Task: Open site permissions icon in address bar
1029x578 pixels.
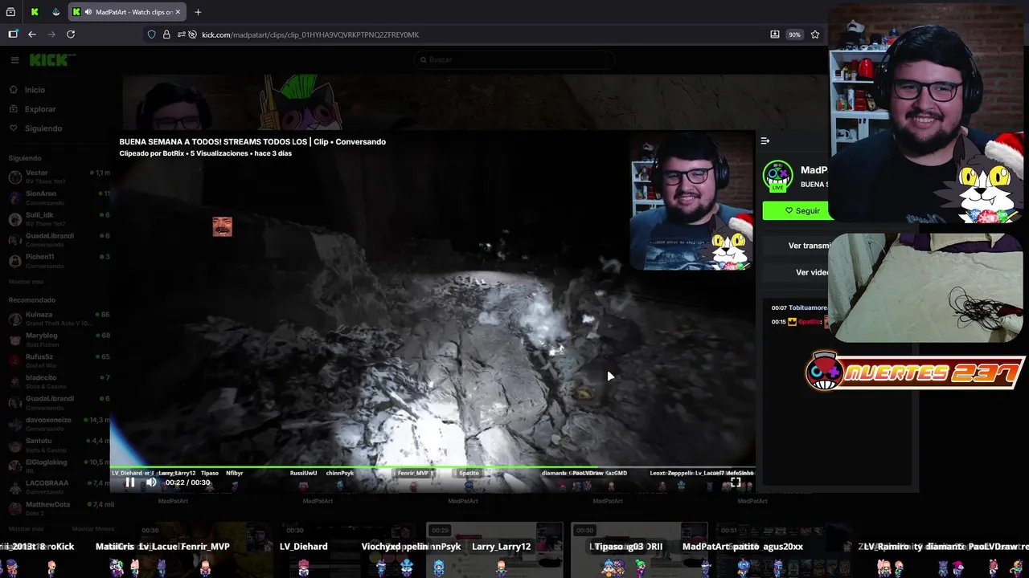Action: click(x=182, y=35)
